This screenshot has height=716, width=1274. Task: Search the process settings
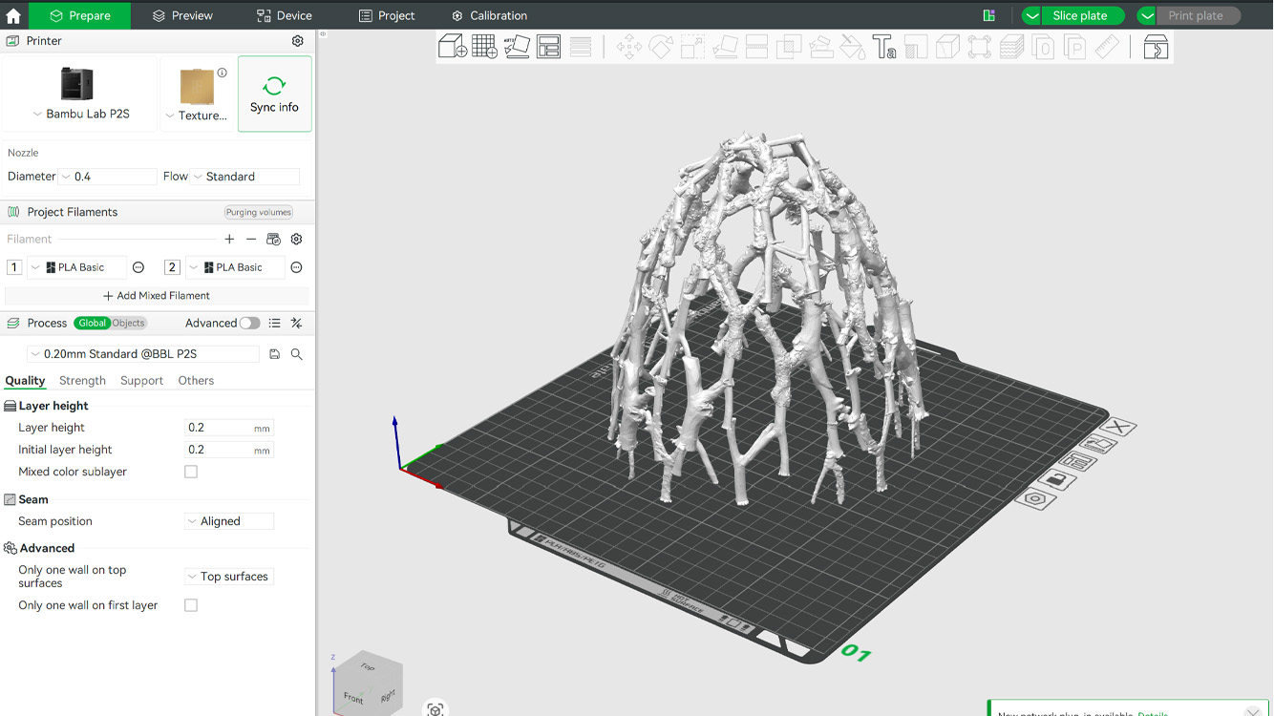tap(296, 354)
